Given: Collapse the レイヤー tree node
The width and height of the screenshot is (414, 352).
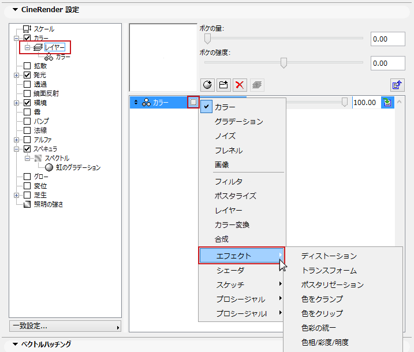Looking at the screenshot, I should coord(27,47).
